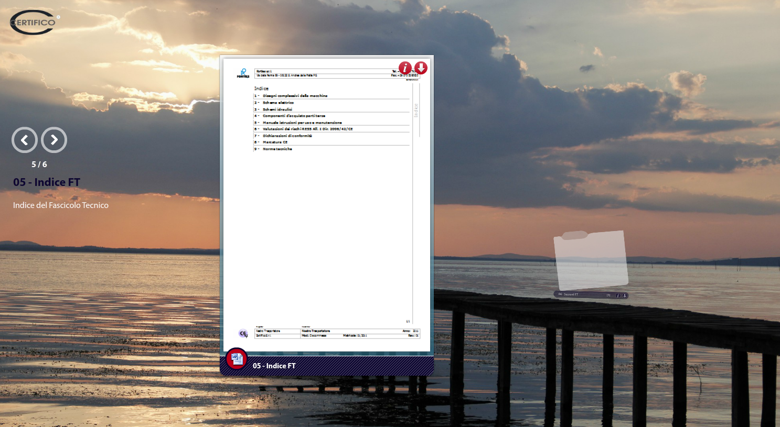Image resolution: width=780 pixels, height=427 pixels.
Task: Click the '05 - Indice FT' heading on the left
Action: (x=47, y=182)
